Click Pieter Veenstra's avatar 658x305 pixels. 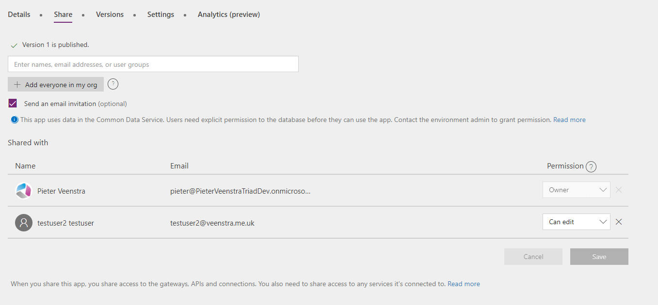24,191
